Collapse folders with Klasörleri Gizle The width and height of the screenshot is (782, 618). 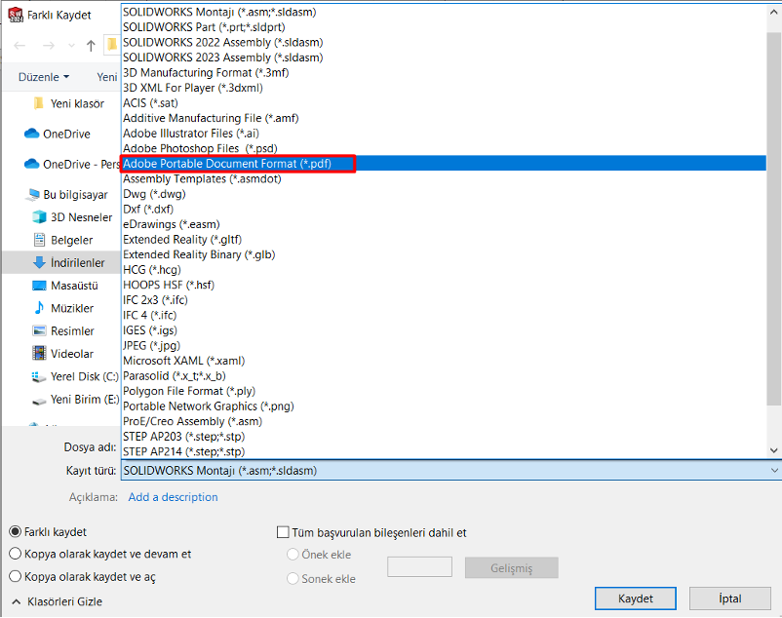pos(57,602)
